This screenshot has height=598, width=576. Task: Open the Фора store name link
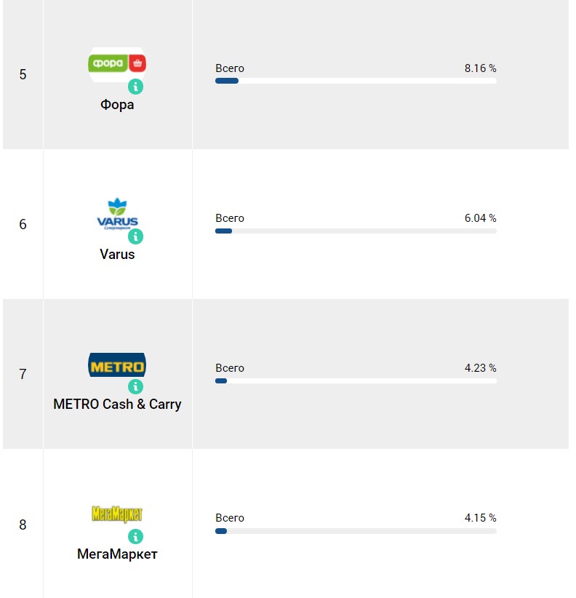point(117,105)
